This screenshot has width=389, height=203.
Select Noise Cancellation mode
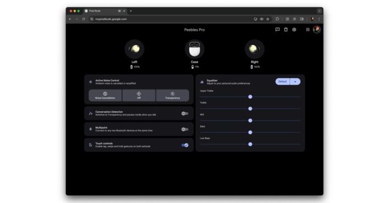click(x=105, y=95)
